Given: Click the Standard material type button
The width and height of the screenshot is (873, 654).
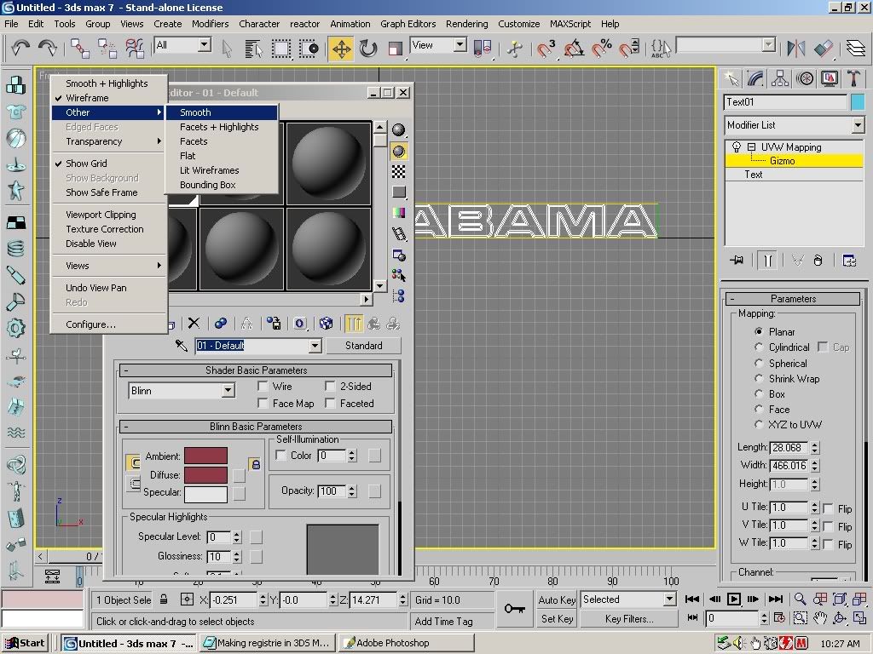Looking at the screenshot, I should pyautogui.click(x=363, y=346).
